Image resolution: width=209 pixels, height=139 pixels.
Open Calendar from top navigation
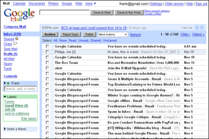pyautogui.click(x=19, y=4)
